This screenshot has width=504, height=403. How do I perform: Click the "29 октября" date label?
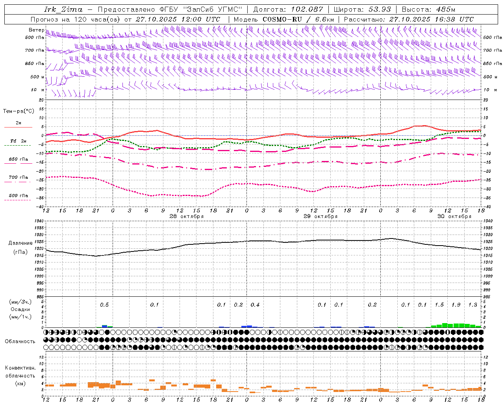321,216
